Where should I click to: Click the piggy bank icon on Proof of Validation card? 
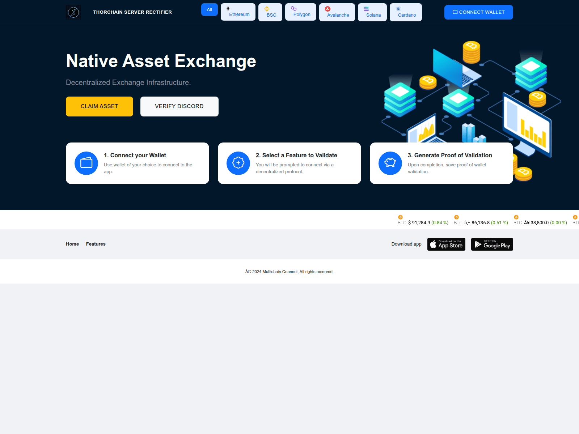coord(390,163)
